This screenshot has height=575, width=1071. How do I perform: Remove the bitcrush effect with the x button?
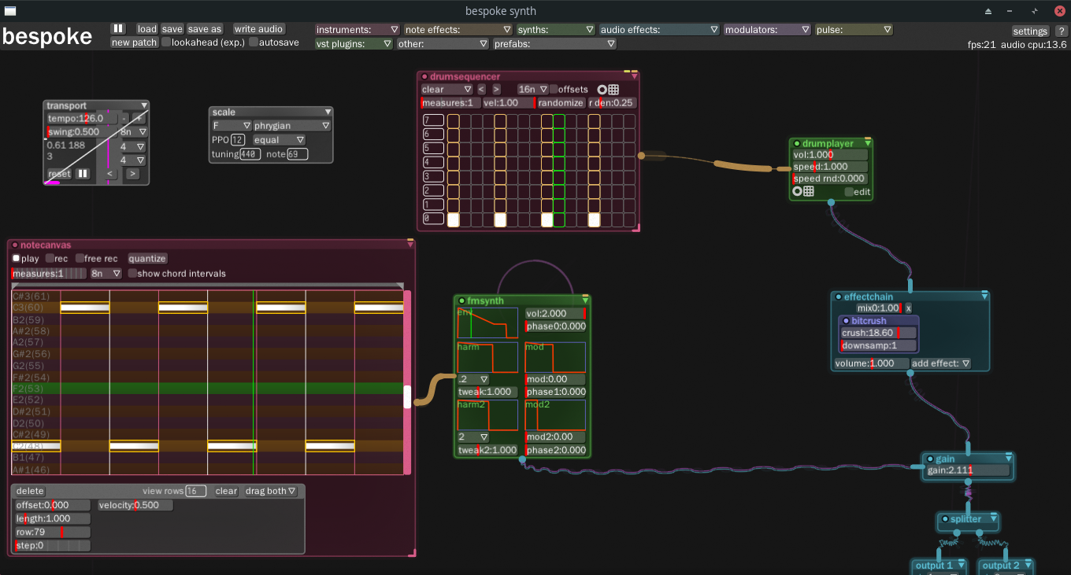pos(908,308)
